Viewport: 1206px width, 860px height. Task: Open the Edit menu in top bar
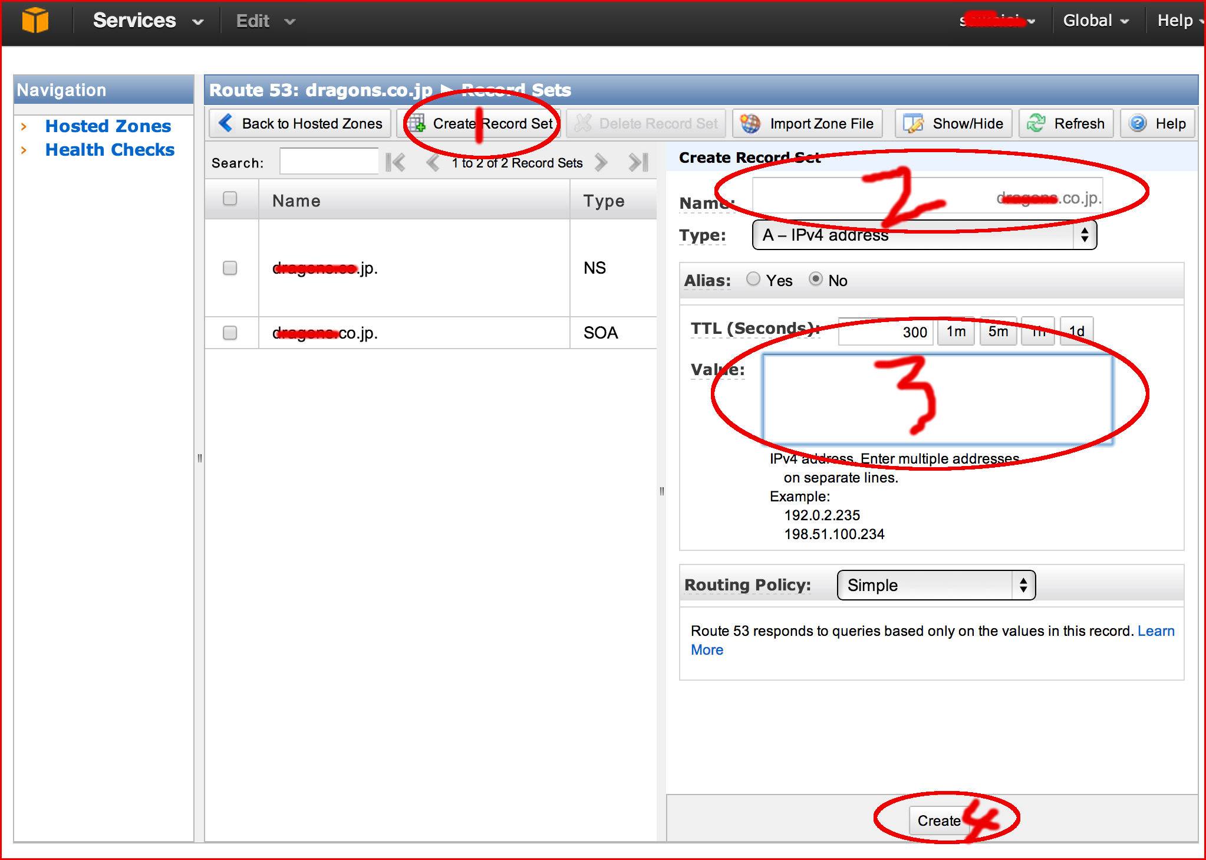[265, 21]
